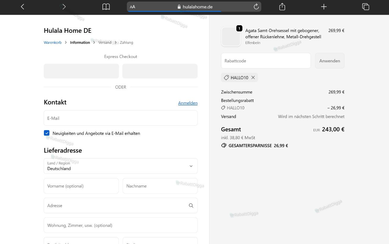Choose the first Express Checkout button
This screenshot has width=389, height=244.
point(81,71)
